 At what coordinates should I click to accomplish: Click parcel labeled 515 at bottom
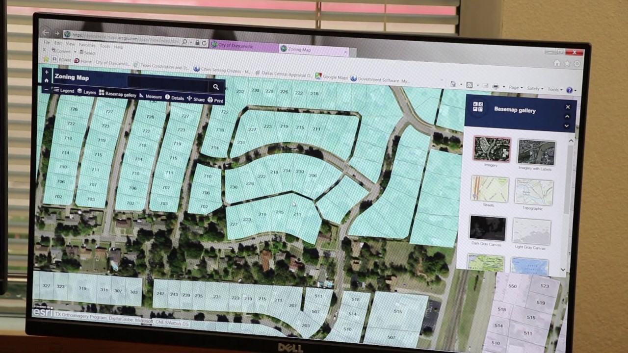397,311
